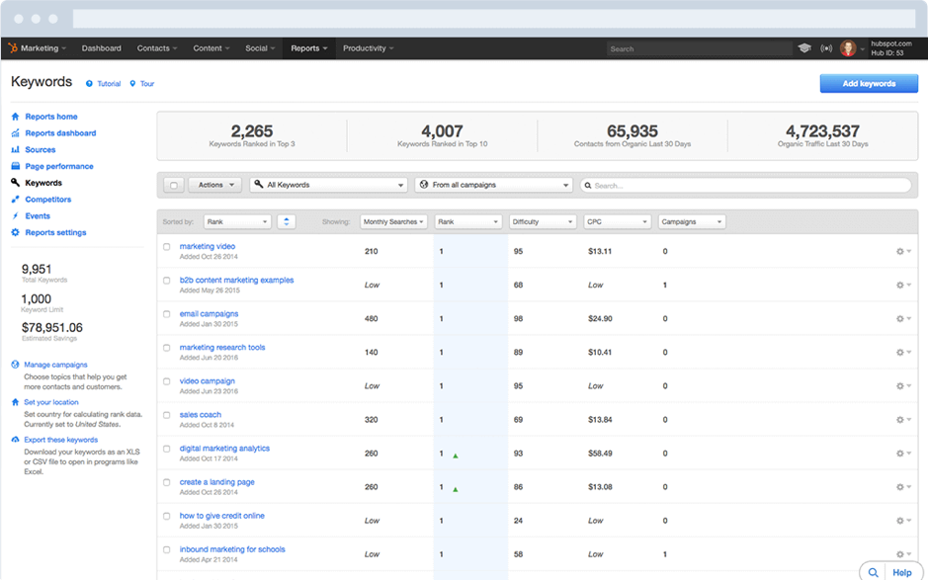Open the Social menu in the top navigation
This screenshot has width=928, height=580.
pyautogui.click(x=259, y=47)
